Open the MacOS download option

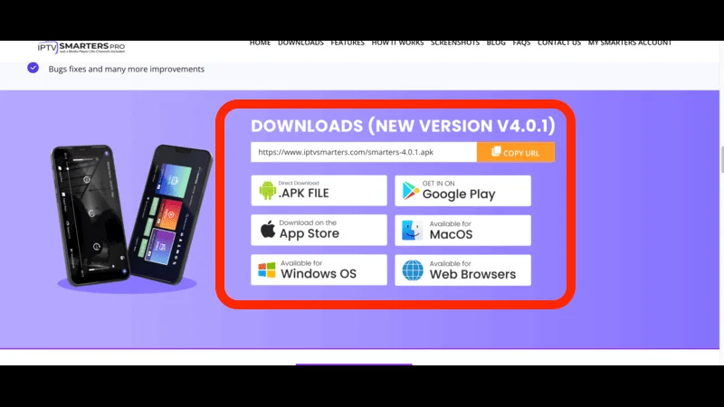(x=462, y=231)
